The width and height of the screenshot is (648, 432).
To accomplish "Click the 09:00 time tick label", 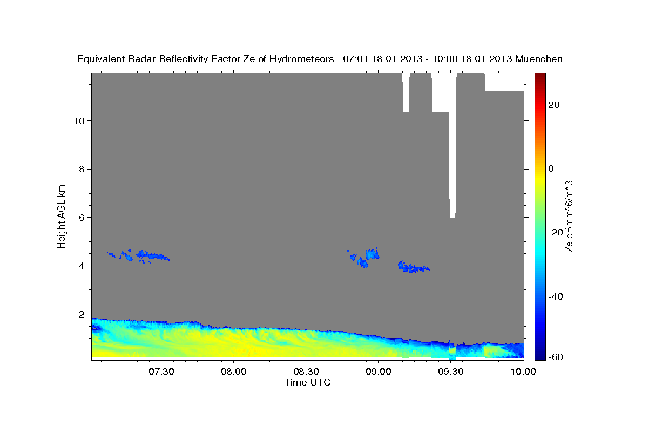I will [x=379, y=372].
